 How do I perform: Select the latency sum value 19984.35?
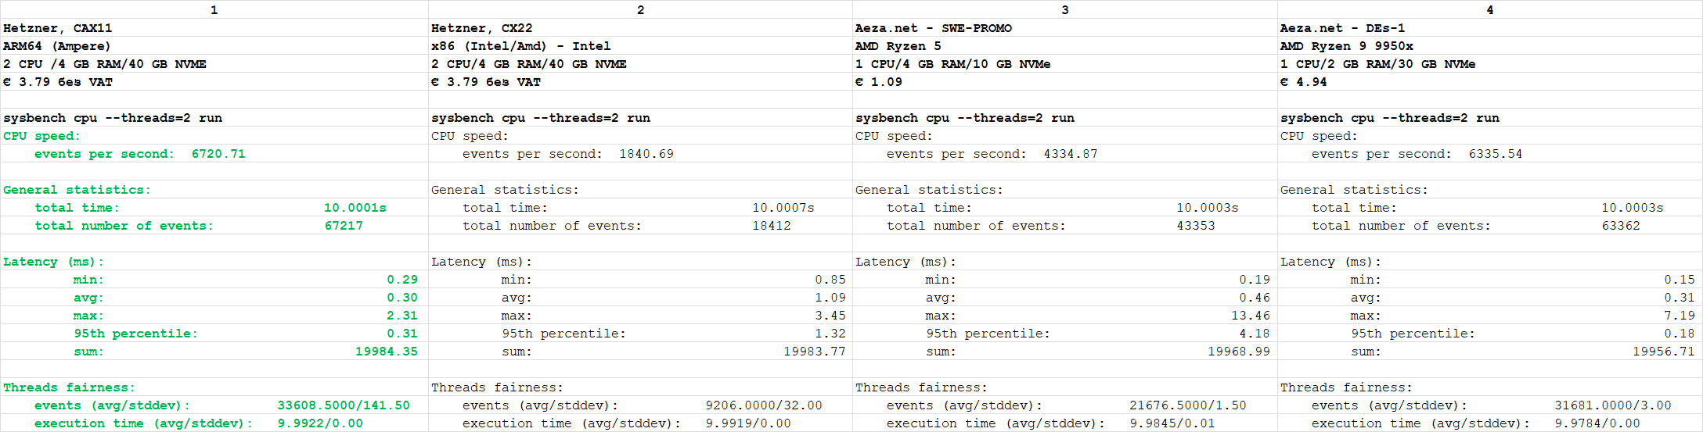click(x=386, y=352)
